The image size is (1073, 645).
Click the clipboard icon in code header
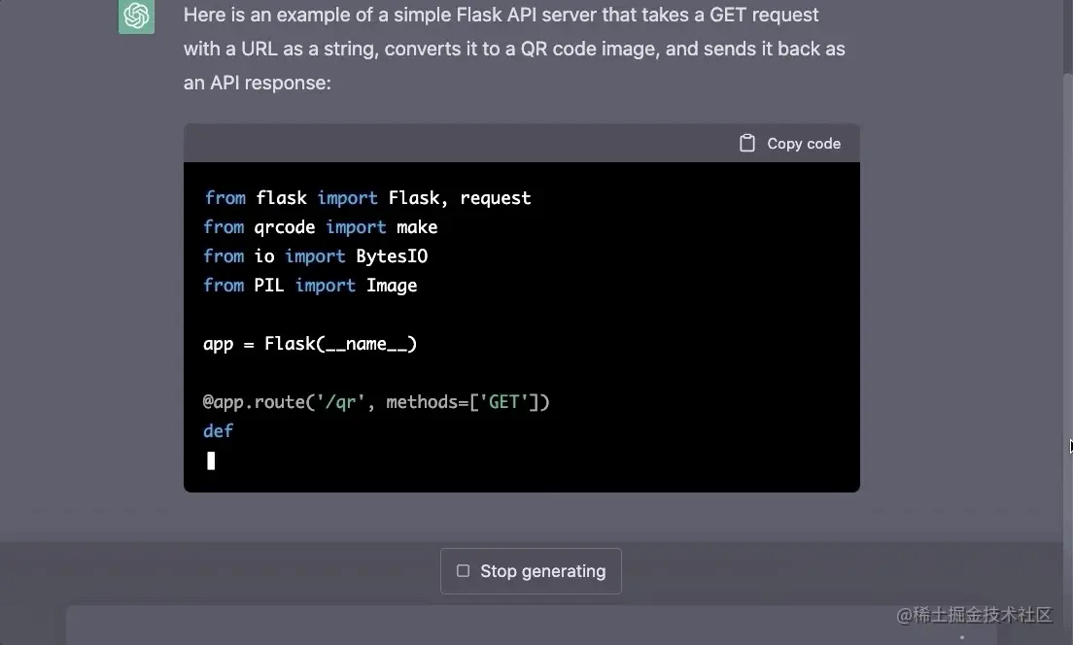tap(746, 144)
